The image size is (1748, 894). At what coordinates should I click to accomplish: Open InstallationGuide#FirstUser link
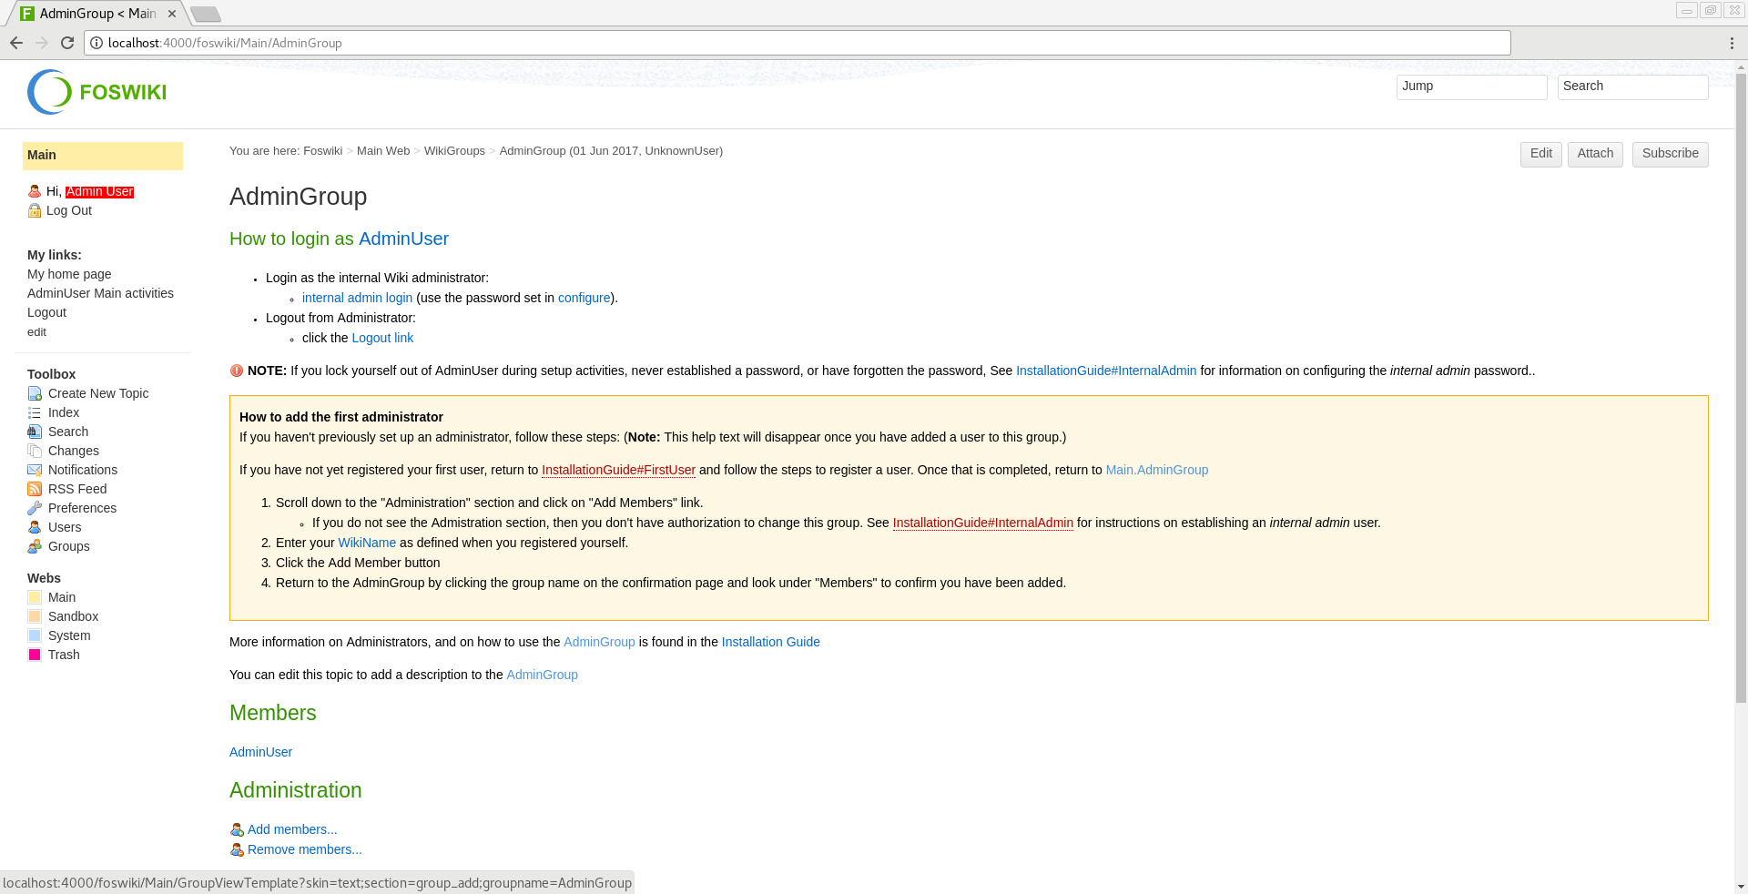click(x=618, y=470)
